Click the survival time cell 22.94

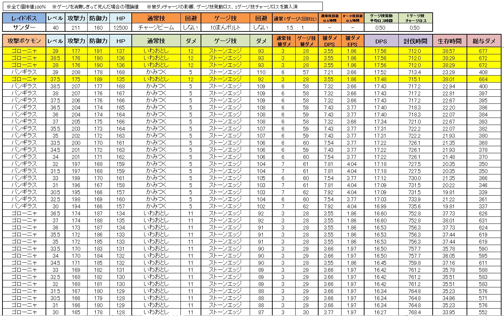click(450, 86)
